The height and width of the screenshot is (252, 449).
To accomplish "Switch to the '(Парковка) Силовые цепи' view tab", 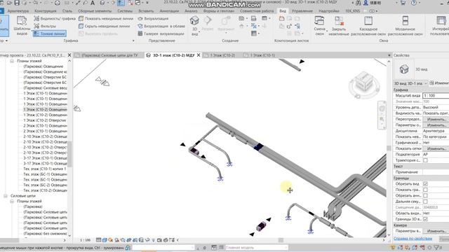I will click(109, 55).
